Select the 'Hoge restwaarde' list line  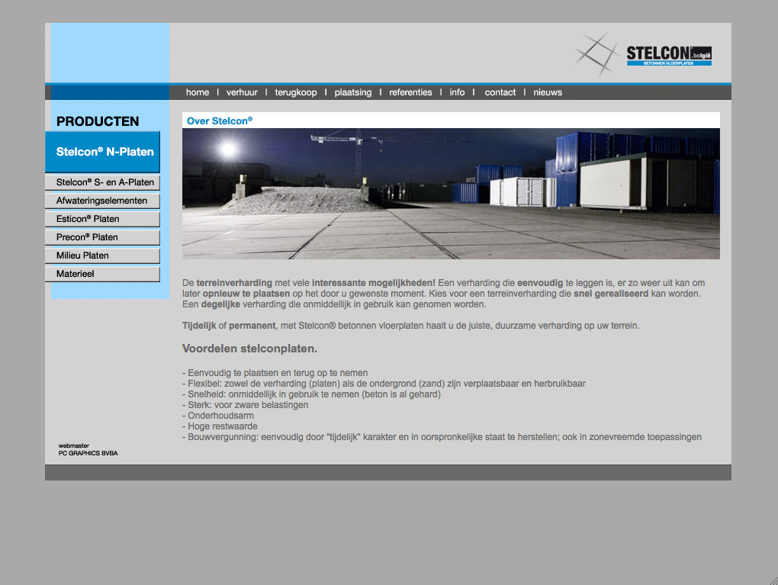220,426
